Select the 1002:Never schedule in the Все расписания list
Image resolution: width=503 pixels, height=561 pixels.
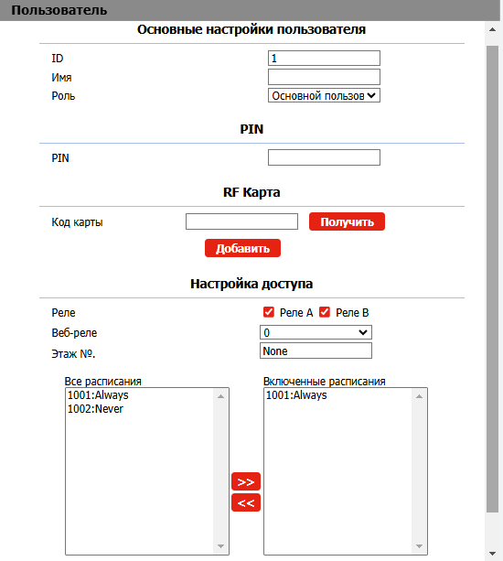coord(95,408)
